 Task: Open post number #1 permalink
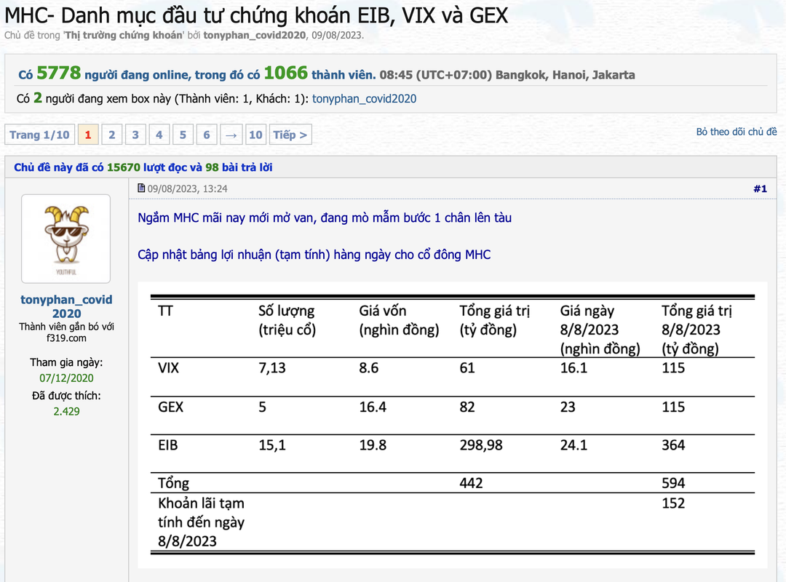(760, 189)
